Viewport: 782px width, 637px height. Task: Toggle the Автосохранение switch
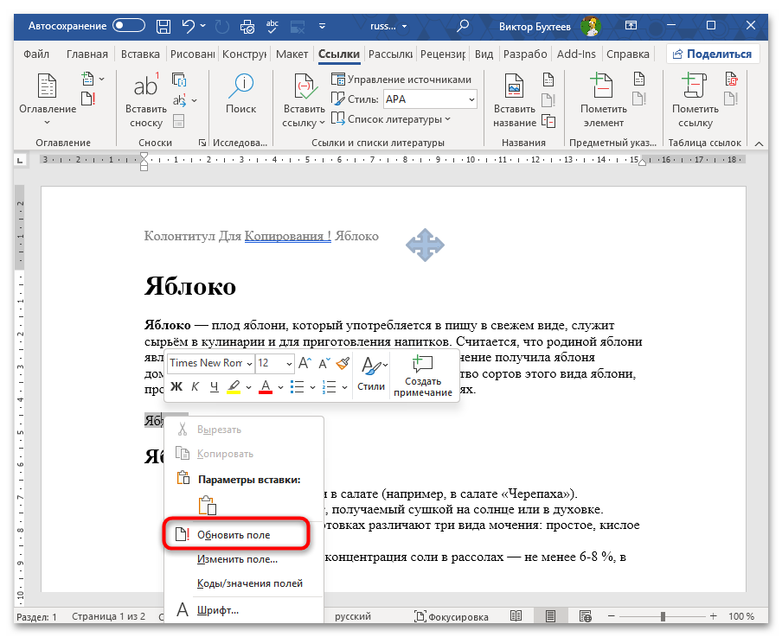[x=129, y=25]
